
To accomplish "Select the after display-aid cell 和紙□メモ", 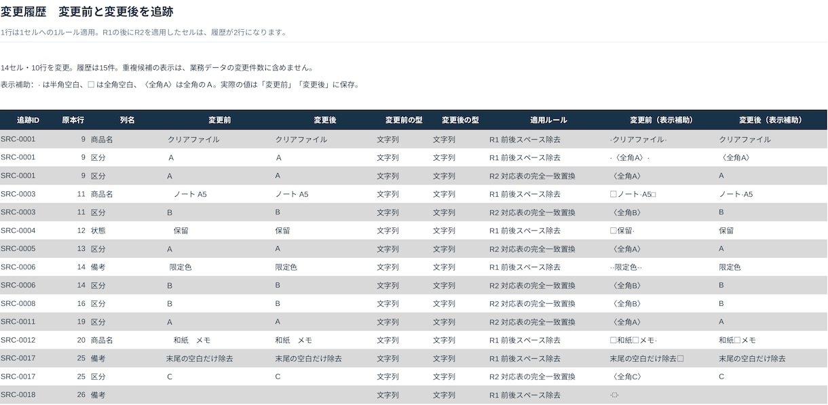I will 737,341.
